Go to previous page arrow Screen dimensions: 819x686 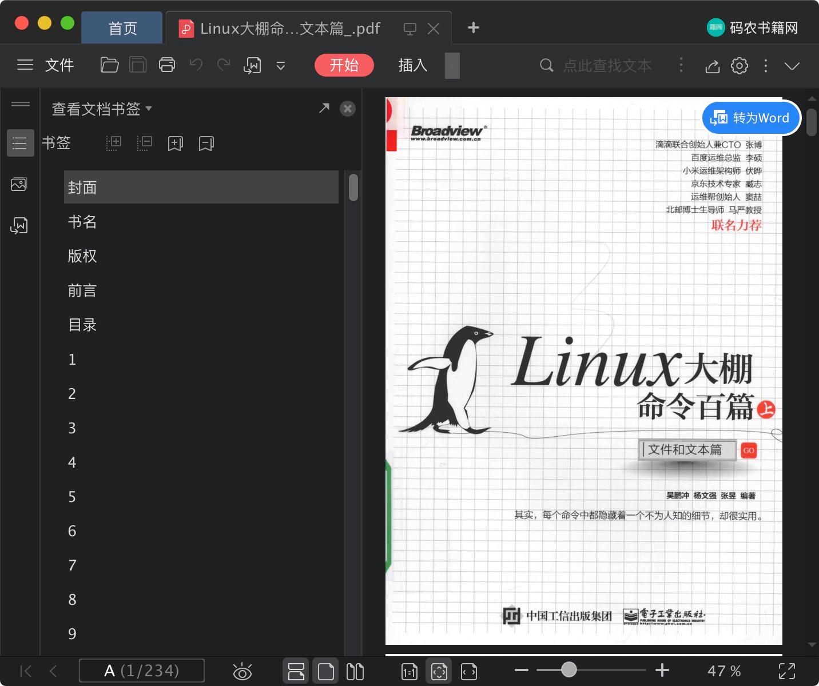[53, 671]
